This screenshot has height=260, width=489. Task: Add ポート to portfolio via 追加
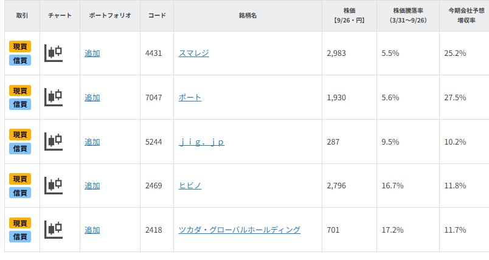point(92,98)
